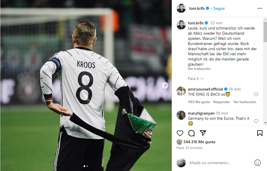The image size is (267, 171).
Task: Open amiryoussef.official's profile avatar
Action: tap(181, 91)
